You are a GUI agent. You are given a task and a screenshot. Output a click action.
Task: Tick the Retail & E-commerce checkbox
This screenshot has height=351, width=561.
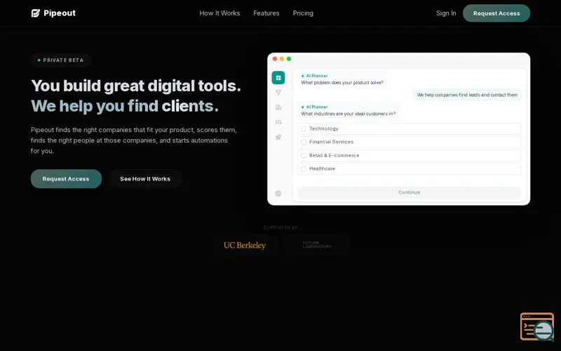tap(304, 155)
